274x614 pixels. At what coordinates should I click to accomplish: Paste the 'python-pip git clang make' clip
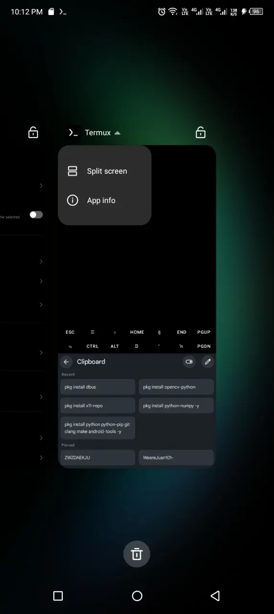(98, 428)
